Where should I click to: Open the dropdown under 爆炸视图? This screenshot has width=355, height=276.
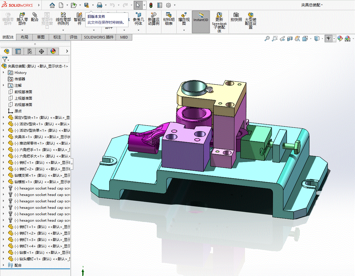pyautogui.click(x=184, y=30)
